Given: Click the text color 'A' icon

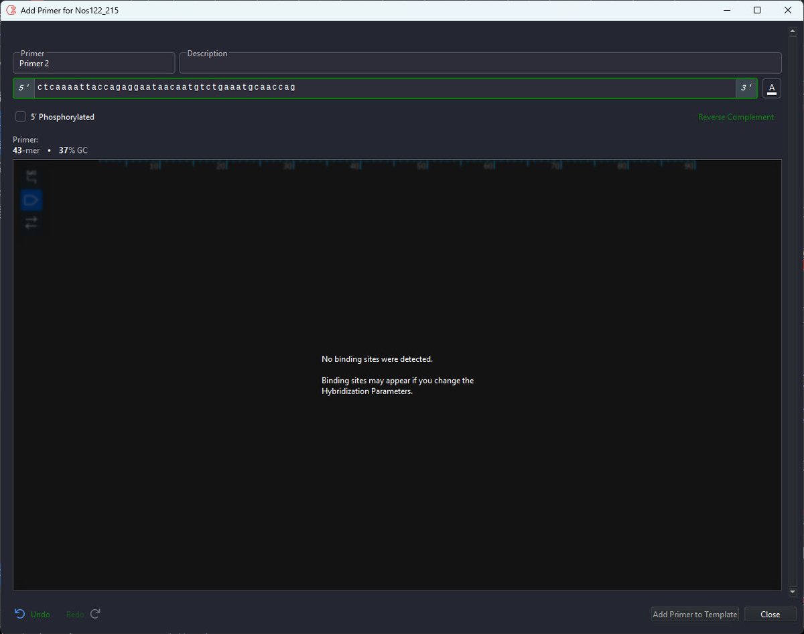Looking at the screenshot, I should pyautogui.click(x=772, y=88).
